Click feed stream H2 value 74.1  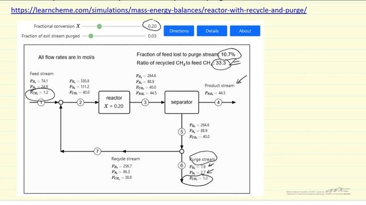coord(45,81)
